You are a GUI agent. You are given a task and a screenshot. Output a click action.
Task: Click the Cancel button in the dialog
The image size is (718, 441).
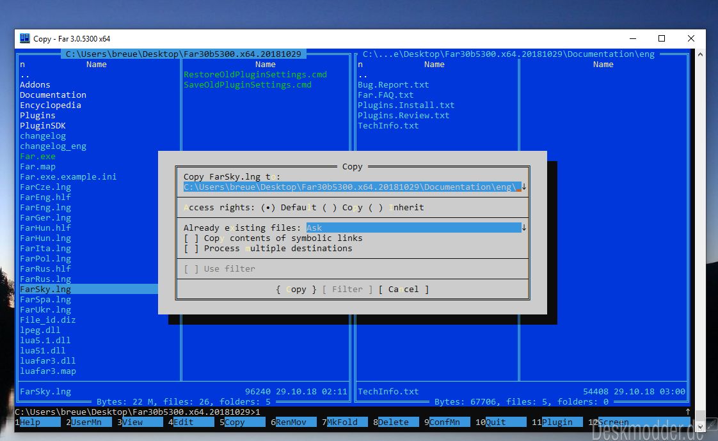tap(403, 289)
